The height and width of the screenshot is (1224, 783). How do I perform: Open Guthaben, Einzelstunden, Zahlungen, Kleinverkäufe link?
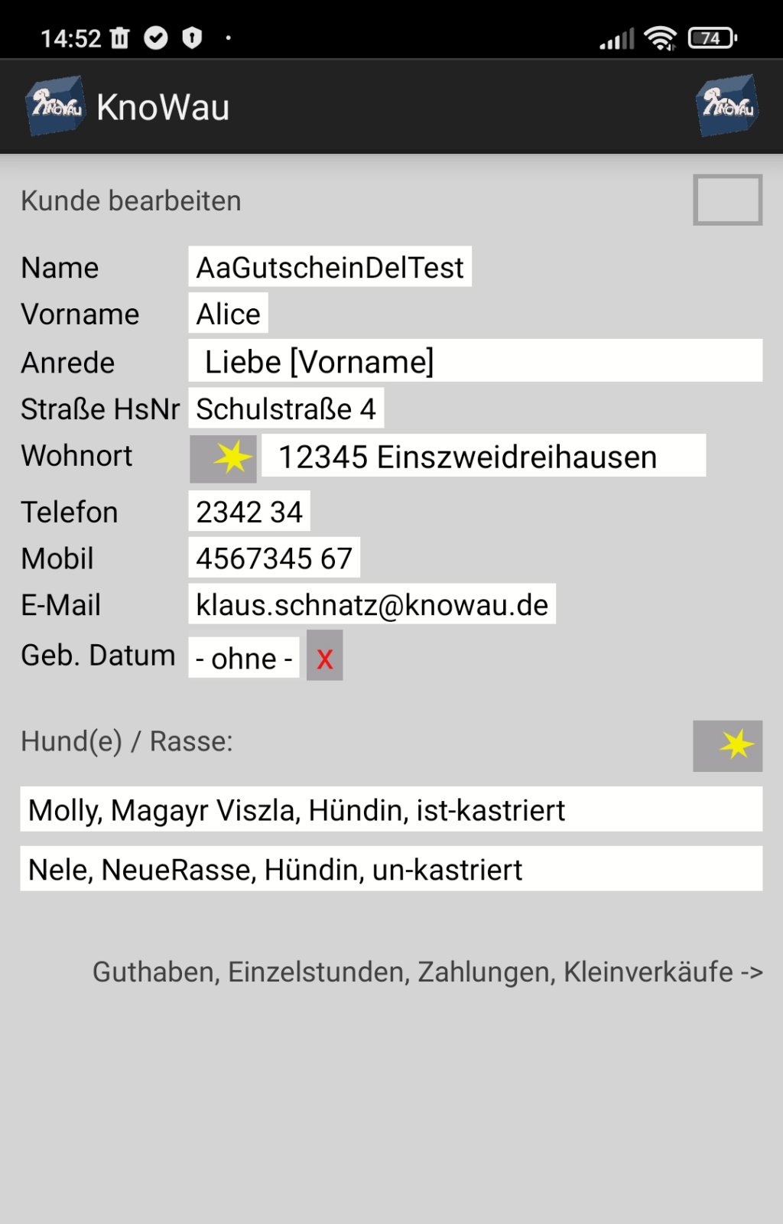tap(427, 972)
